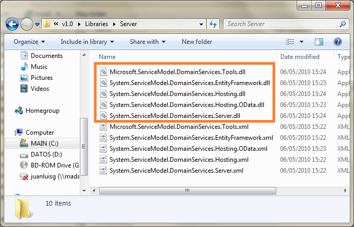Click the New folder button
354x227 pixels.
(x=197, y=42)
